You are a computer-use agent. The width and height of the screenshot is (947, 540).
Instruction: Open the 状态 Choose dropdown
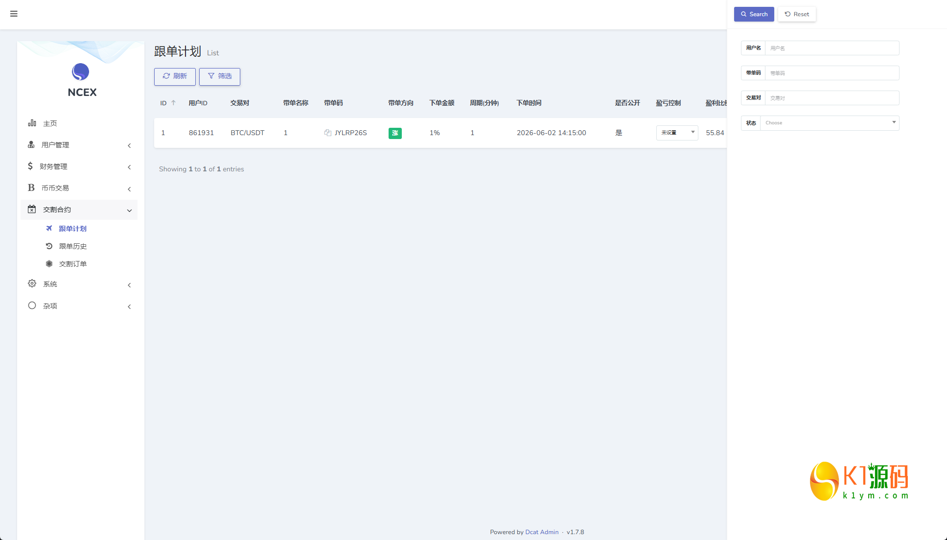tap(830, 123)
